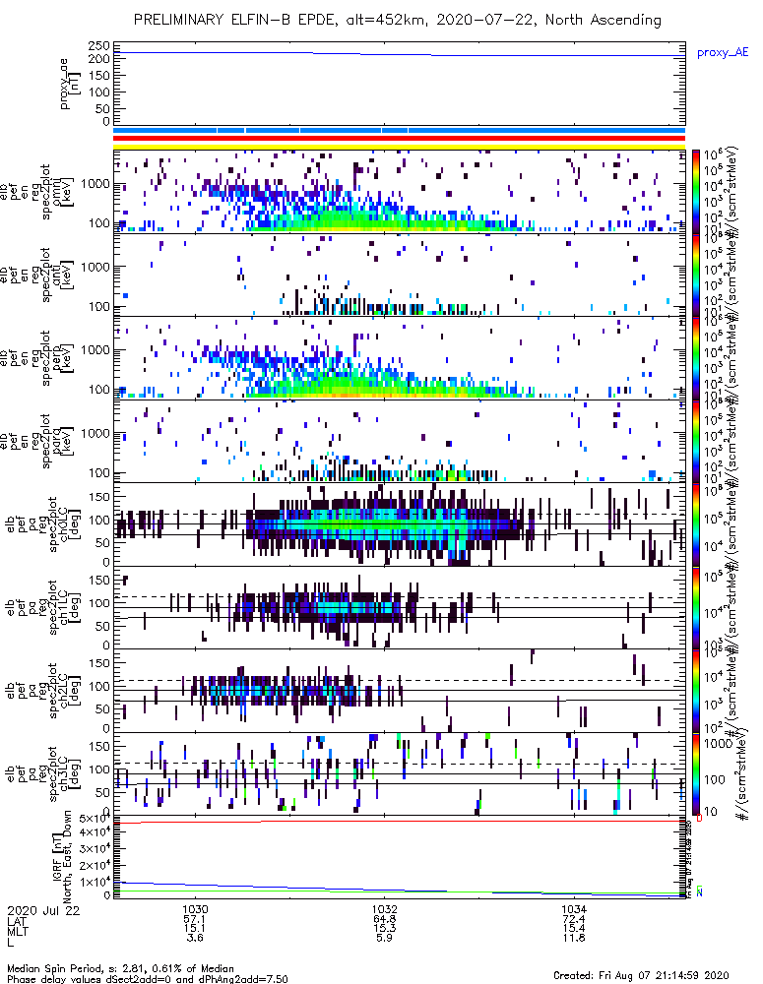763x984 pixels.
Task: Click the MLT value '15.3'
Action: coord(384,929)
